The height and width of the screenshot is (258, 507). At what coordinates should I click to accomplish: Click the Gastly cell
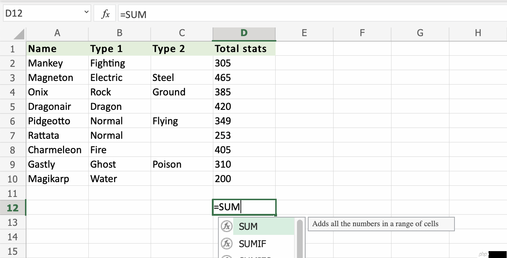click(57, 164)
